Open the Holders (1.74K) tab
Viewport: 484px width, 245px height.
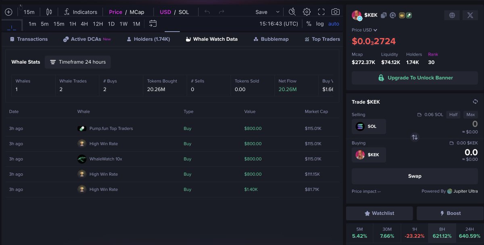(148, 39)
